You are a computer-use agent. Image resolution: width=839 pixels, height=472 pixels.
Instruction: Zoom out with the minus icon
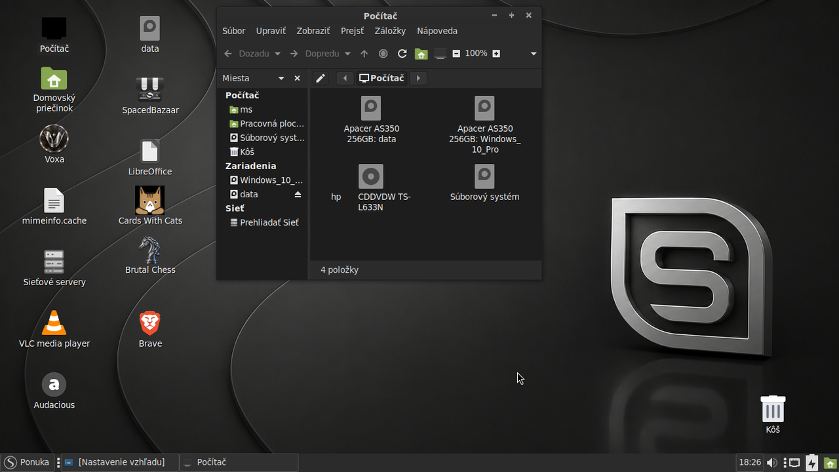tap(456, 54)
